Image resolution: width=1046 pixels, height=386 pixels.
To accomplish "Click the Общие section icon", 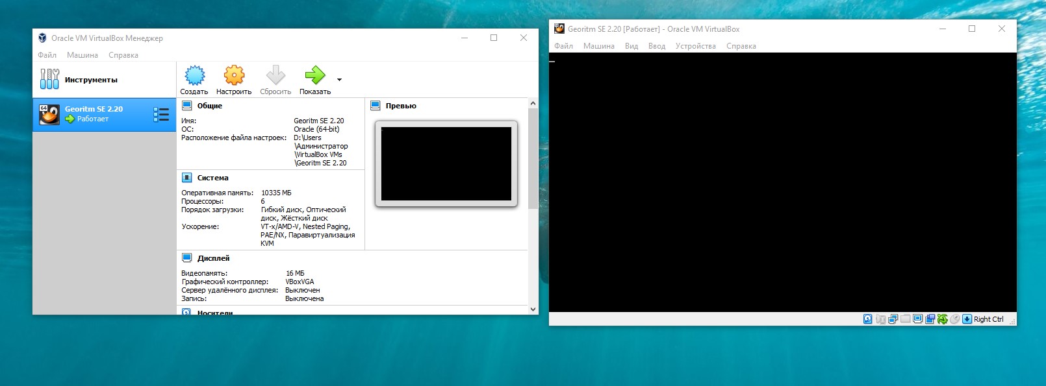I will [x=186, y=106].
